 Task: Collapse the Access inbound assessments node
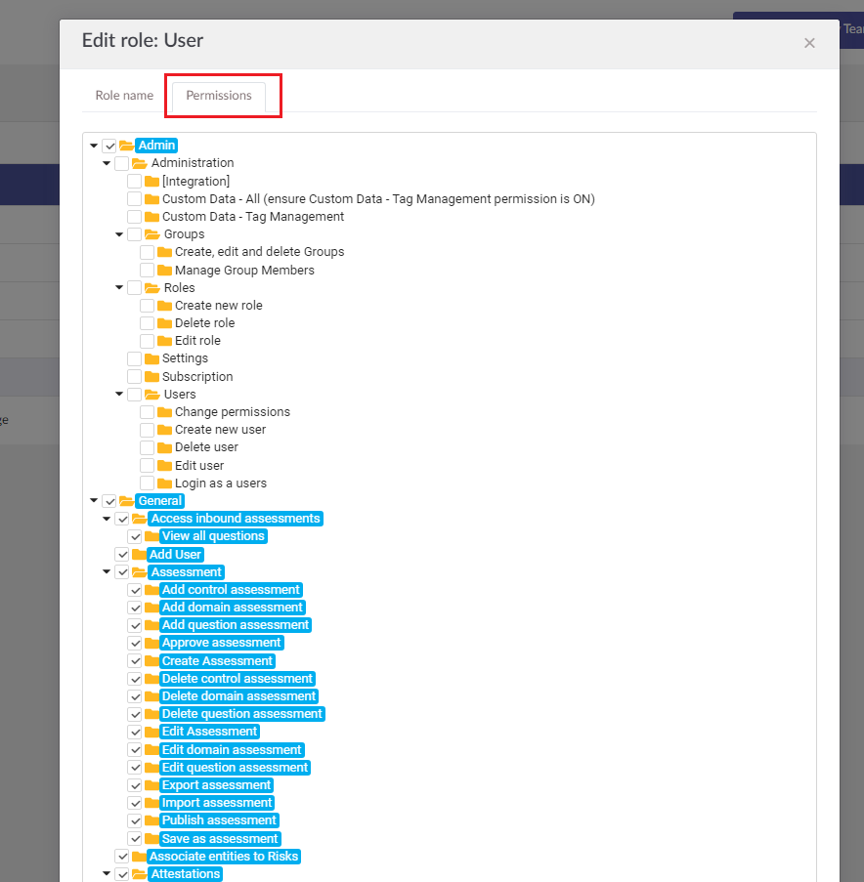pos(107,519)
